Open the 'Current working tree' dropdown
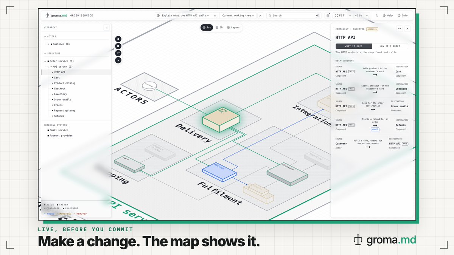The height and width of the screenshot is (255, 454). click(x=238, y=15)
